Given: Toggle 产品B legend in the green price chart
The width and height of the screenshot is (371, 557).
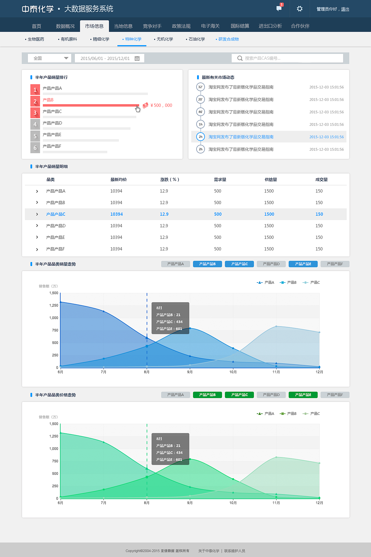Looking at the screenshot, I should (288, 413).
